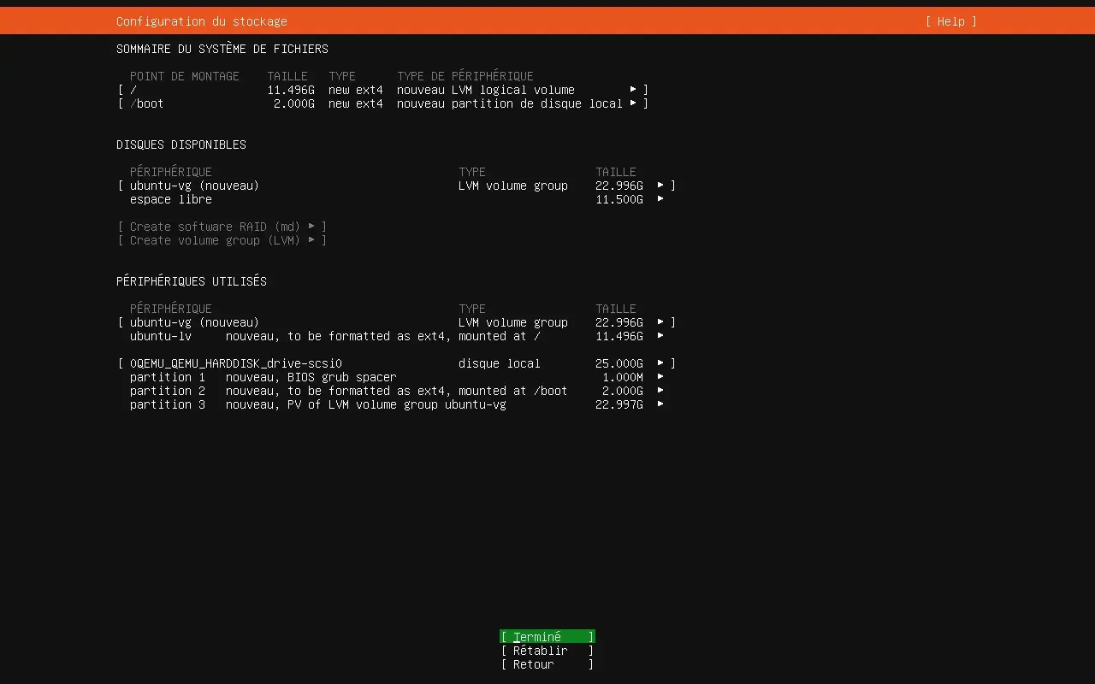Open the Help menu
The height and width of the screenshot is (684, 1095).
tap(950, 21)
